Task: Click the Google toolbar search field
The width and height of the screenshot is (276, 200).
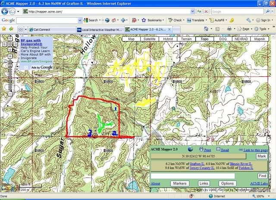Action: [47, 20]
